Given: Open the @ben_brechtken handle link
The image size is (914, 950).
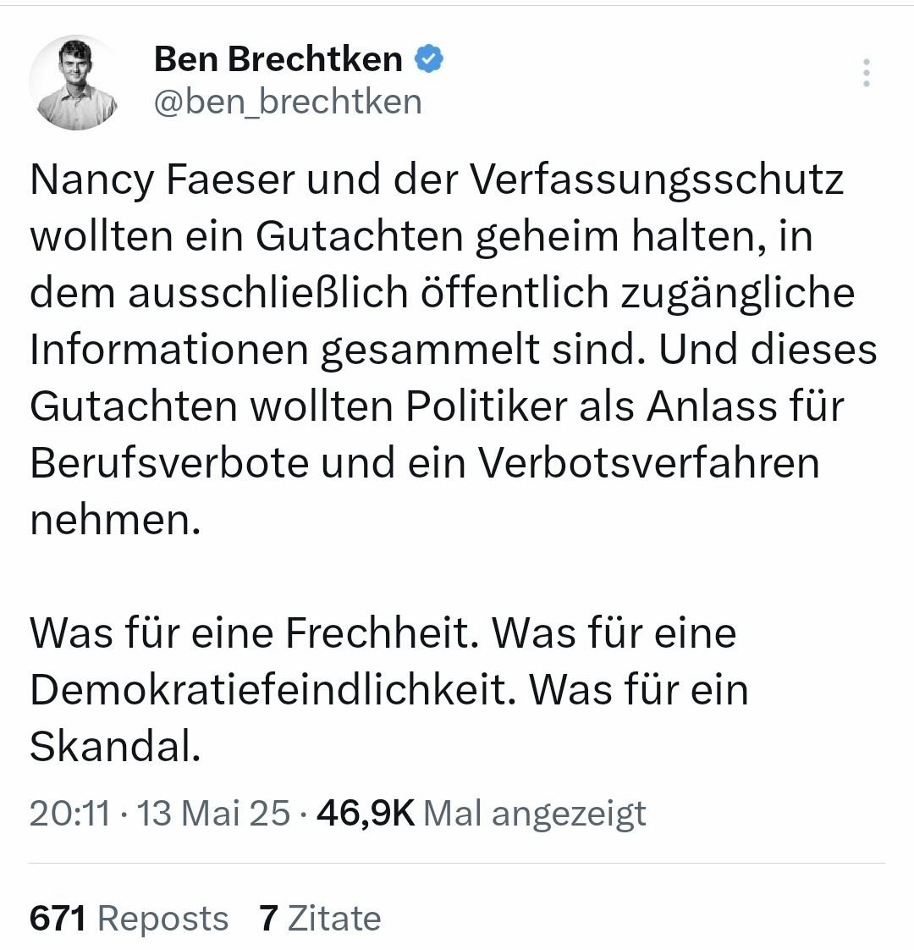Looking at the screenshot, I should [287, 102].
